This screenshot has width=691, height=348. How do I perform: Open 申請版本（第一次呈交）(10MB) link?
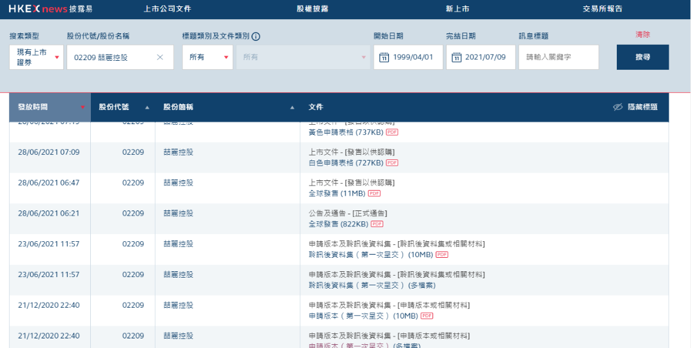(x=363, y=316)
